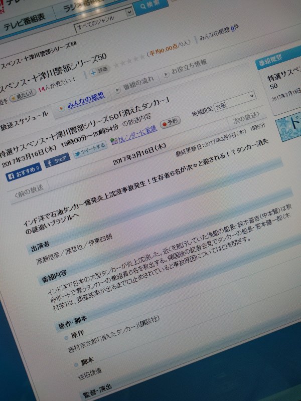
Task: Click the centered 2017年3月16日(木) date label
Action: [x=139, y=154]
